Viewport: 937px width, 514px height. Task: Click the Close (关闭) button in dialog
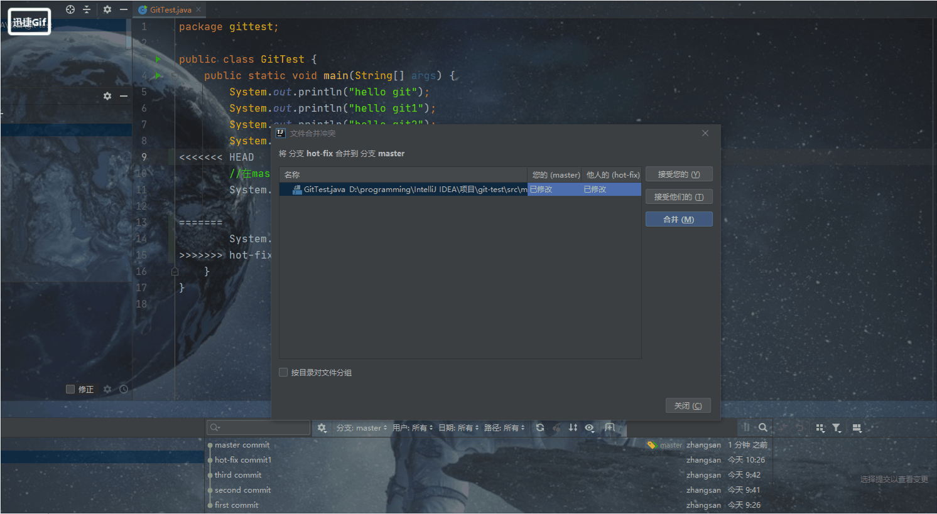(x=688, y=406)
